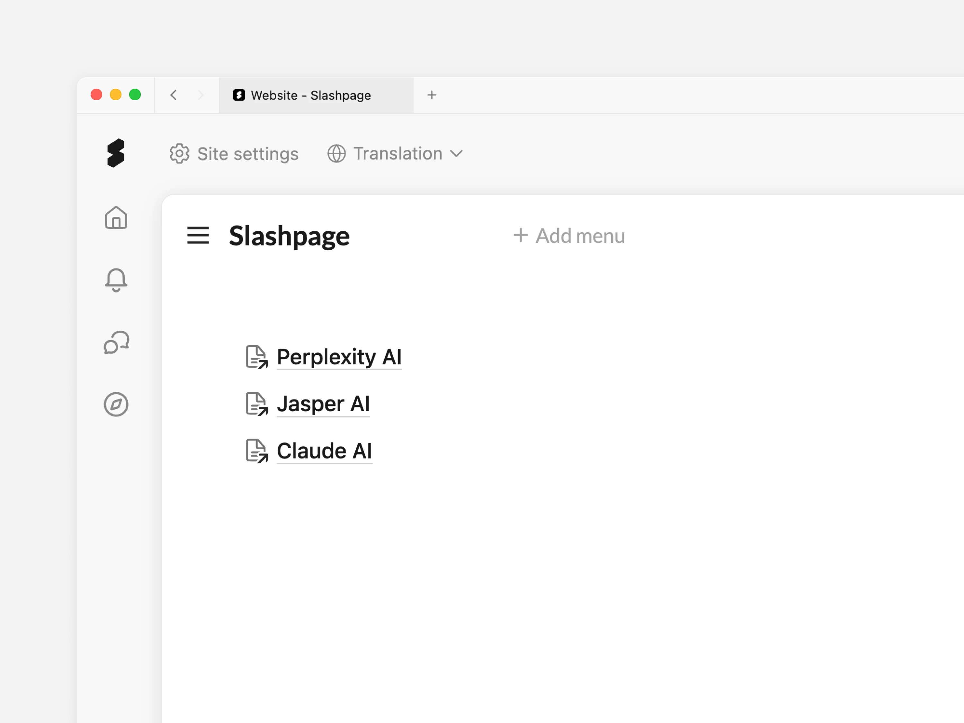Screen dimensions: 964x723
Task: Click the Translation label
Action: pyautogui.click(x=397, y=153)
